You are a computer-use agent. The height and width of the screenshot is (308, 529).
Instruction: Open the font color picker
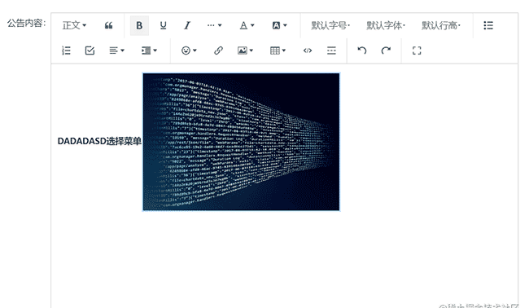click(247, 25)
